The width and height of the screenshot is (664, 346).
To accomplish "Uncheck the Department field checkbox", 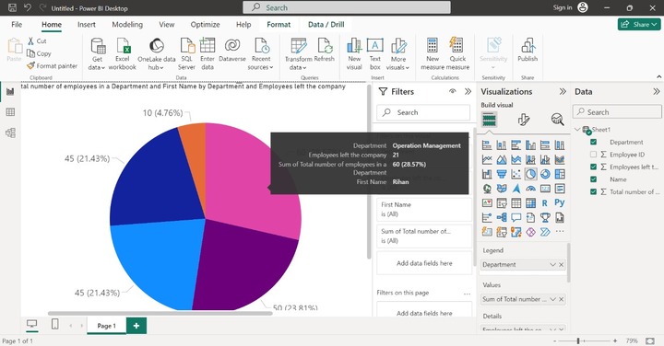I will pyautogui.click(x=593, y=142).
